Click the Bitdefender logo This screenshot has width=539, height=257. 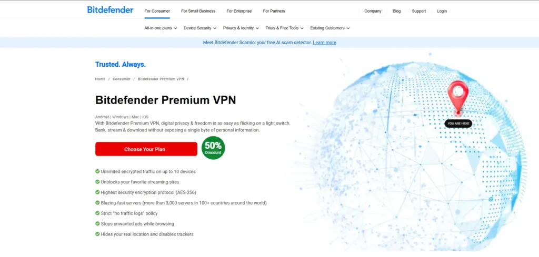click(x=110, y=9)
